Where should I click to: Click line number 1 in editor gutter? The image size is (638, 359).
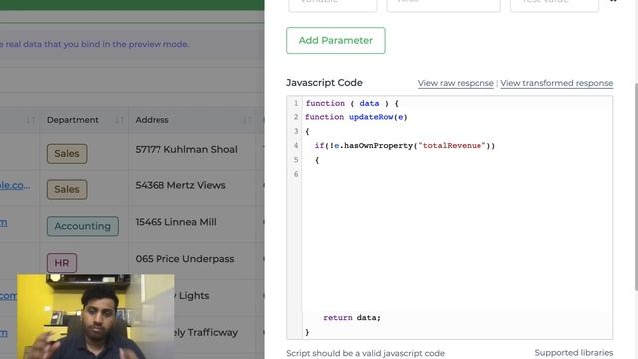point(296,103)
